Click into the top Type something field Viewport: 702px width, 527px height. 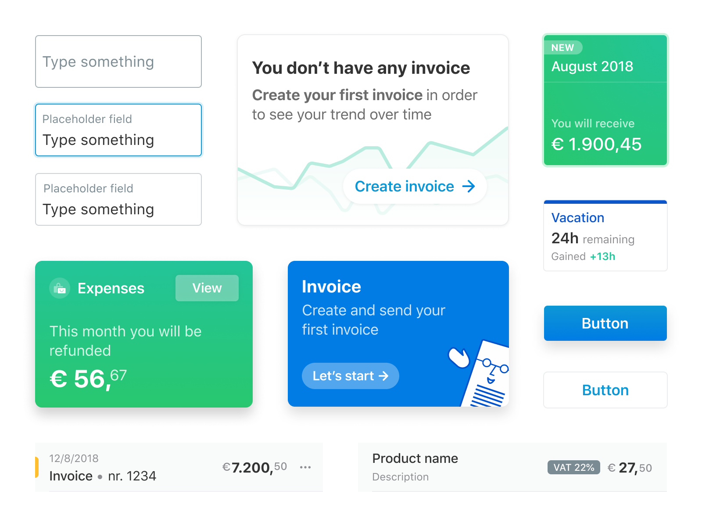118,61
